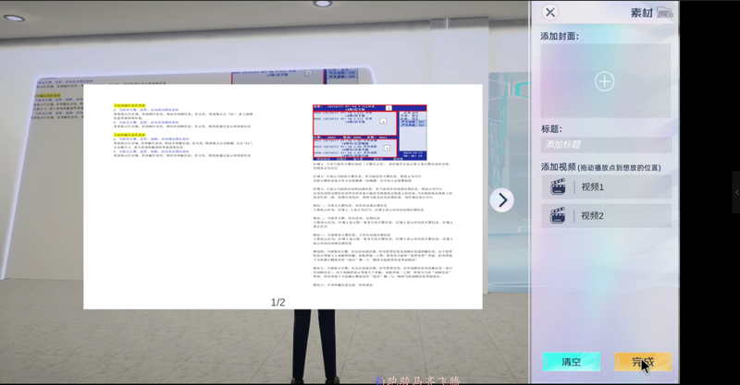The height and width of the screenshot is (385, 740).
Task: Click the 标题 label
Action: tap(551, 129)
